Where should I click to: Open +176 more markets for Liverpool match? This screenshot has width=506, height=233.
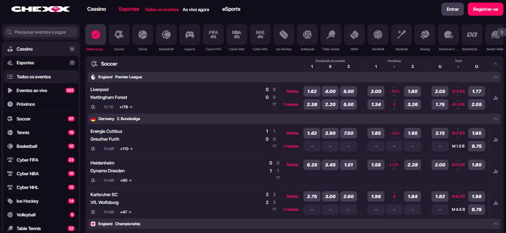point(126,107)
